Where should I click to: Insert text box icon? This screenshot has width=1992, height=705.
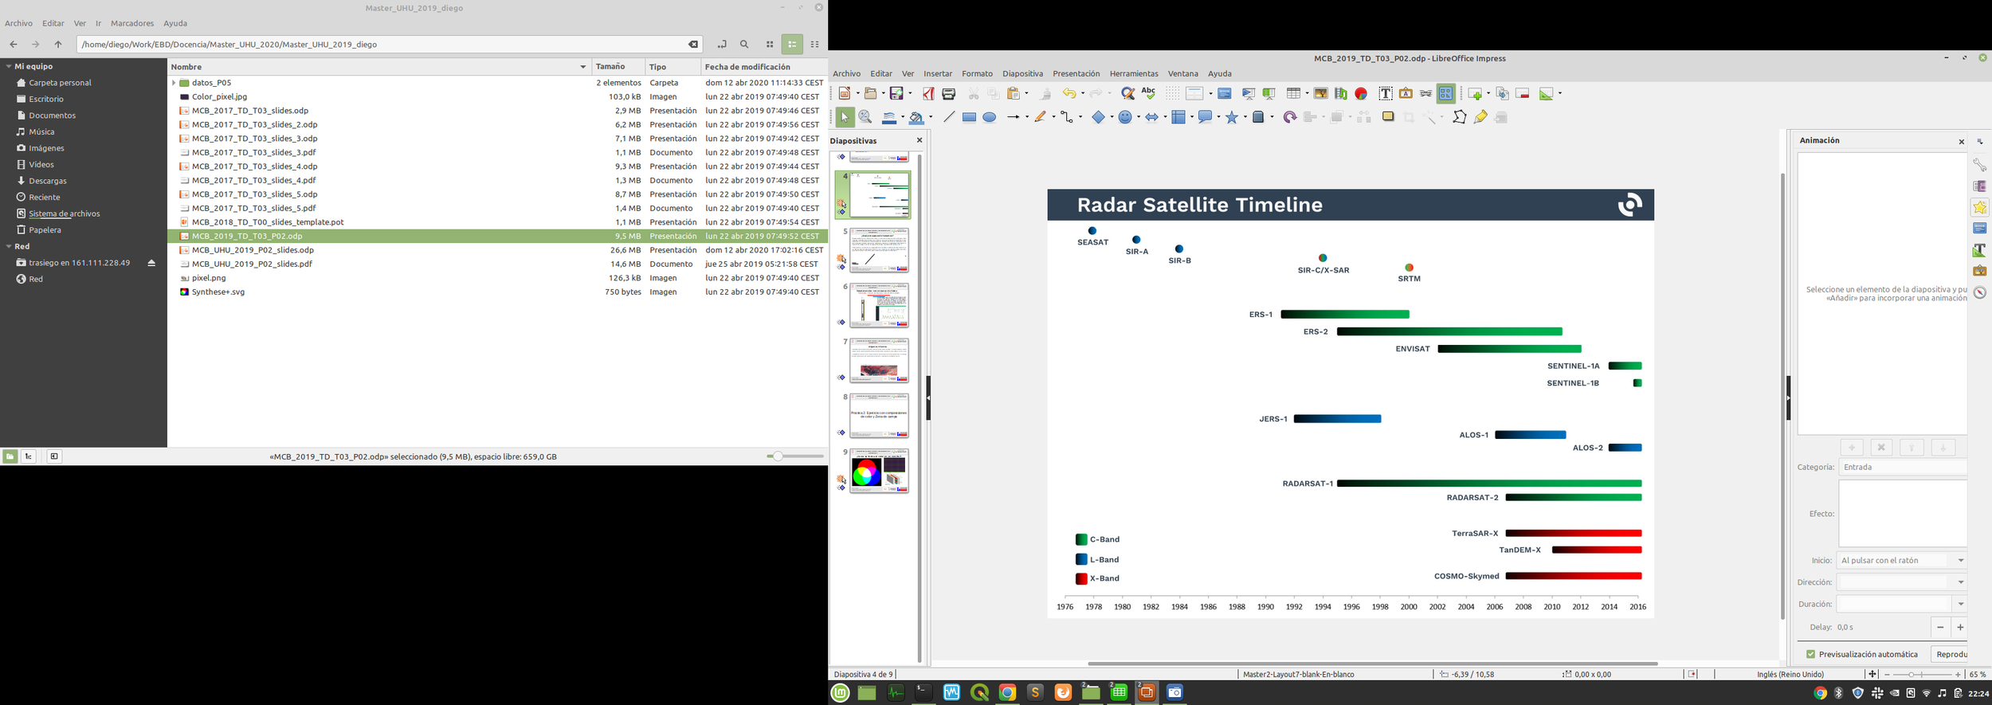click(1386, 94)
